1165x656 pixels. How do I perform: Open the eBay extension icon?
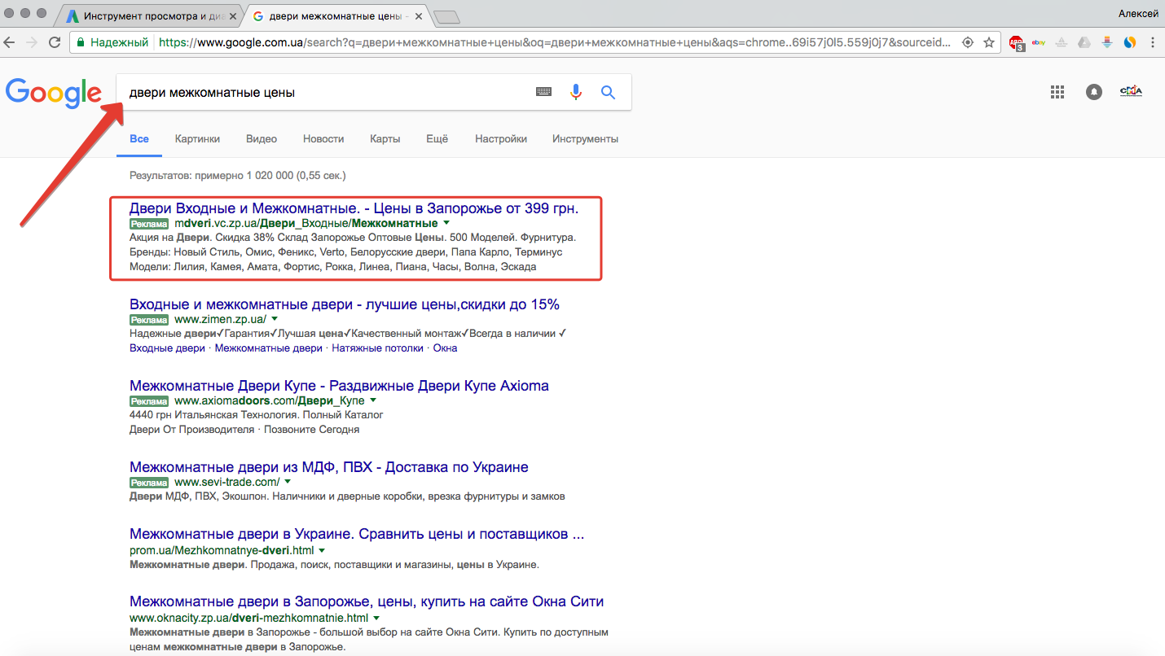pyautogui.click(x=1039, y=42)
